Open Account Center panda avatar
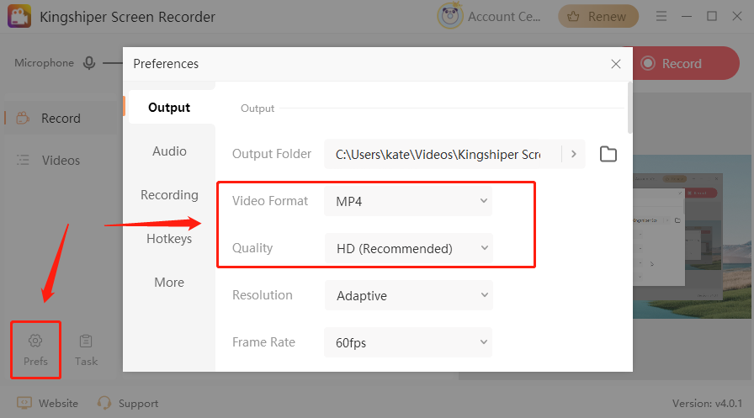The image size is (754, 418). pos(449,16)
